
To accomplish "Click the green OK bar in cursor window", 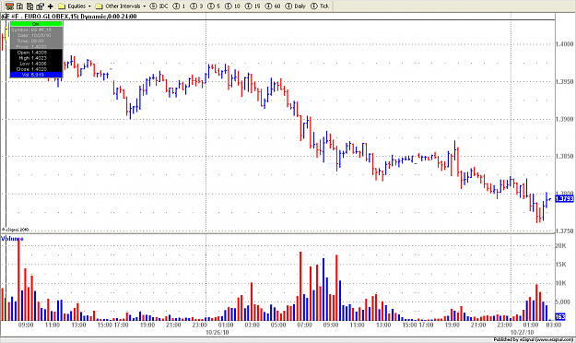I will [36, 24].
